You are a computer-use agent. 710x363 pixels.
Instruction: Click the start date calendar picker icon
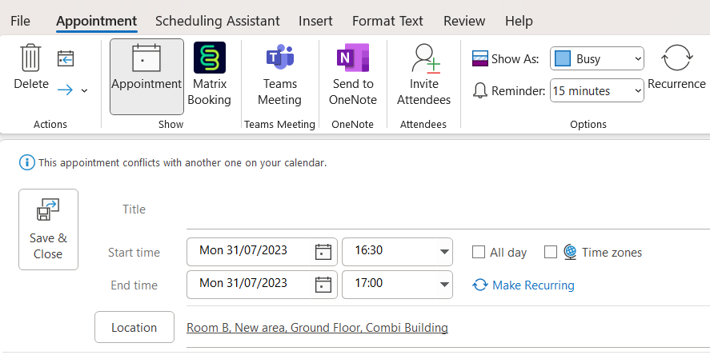coord(323,252)
